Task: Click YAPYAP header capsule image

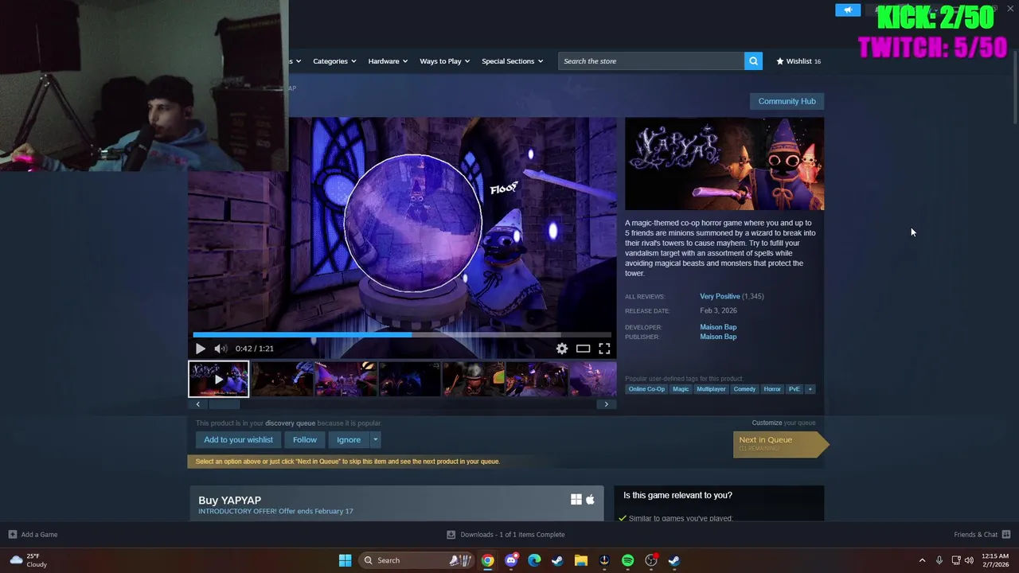Action: pyautogui.click(x=724, y=164)
